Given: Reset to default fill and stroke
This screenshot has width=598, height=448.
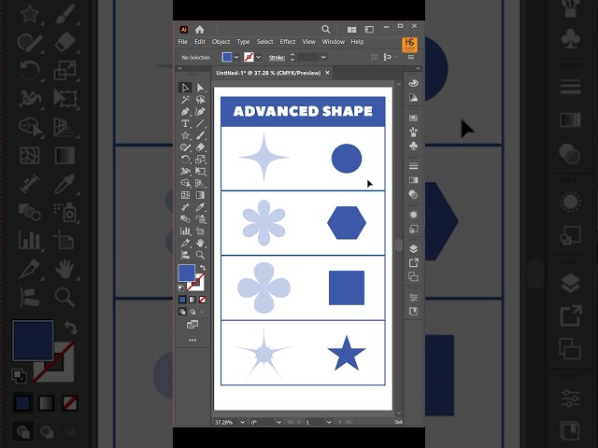Looking at the screenshot, I should click(181, 287).
